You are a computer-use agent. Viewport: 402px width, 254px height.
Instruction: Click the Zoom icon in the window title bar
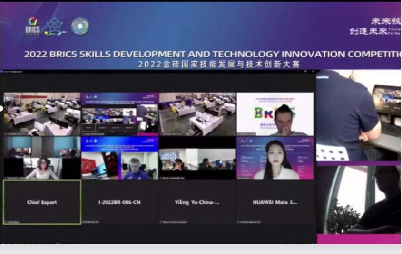click(x=2, y=71)
